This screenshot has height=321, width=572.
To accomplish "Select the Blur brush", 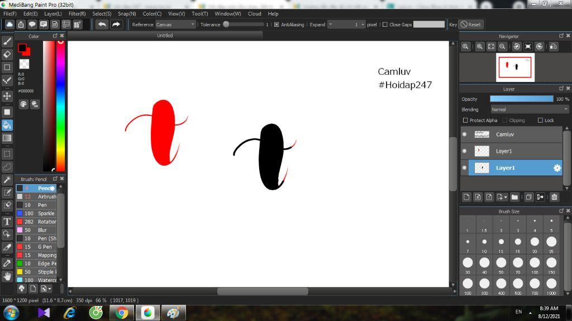I will [x=36, y=230].
